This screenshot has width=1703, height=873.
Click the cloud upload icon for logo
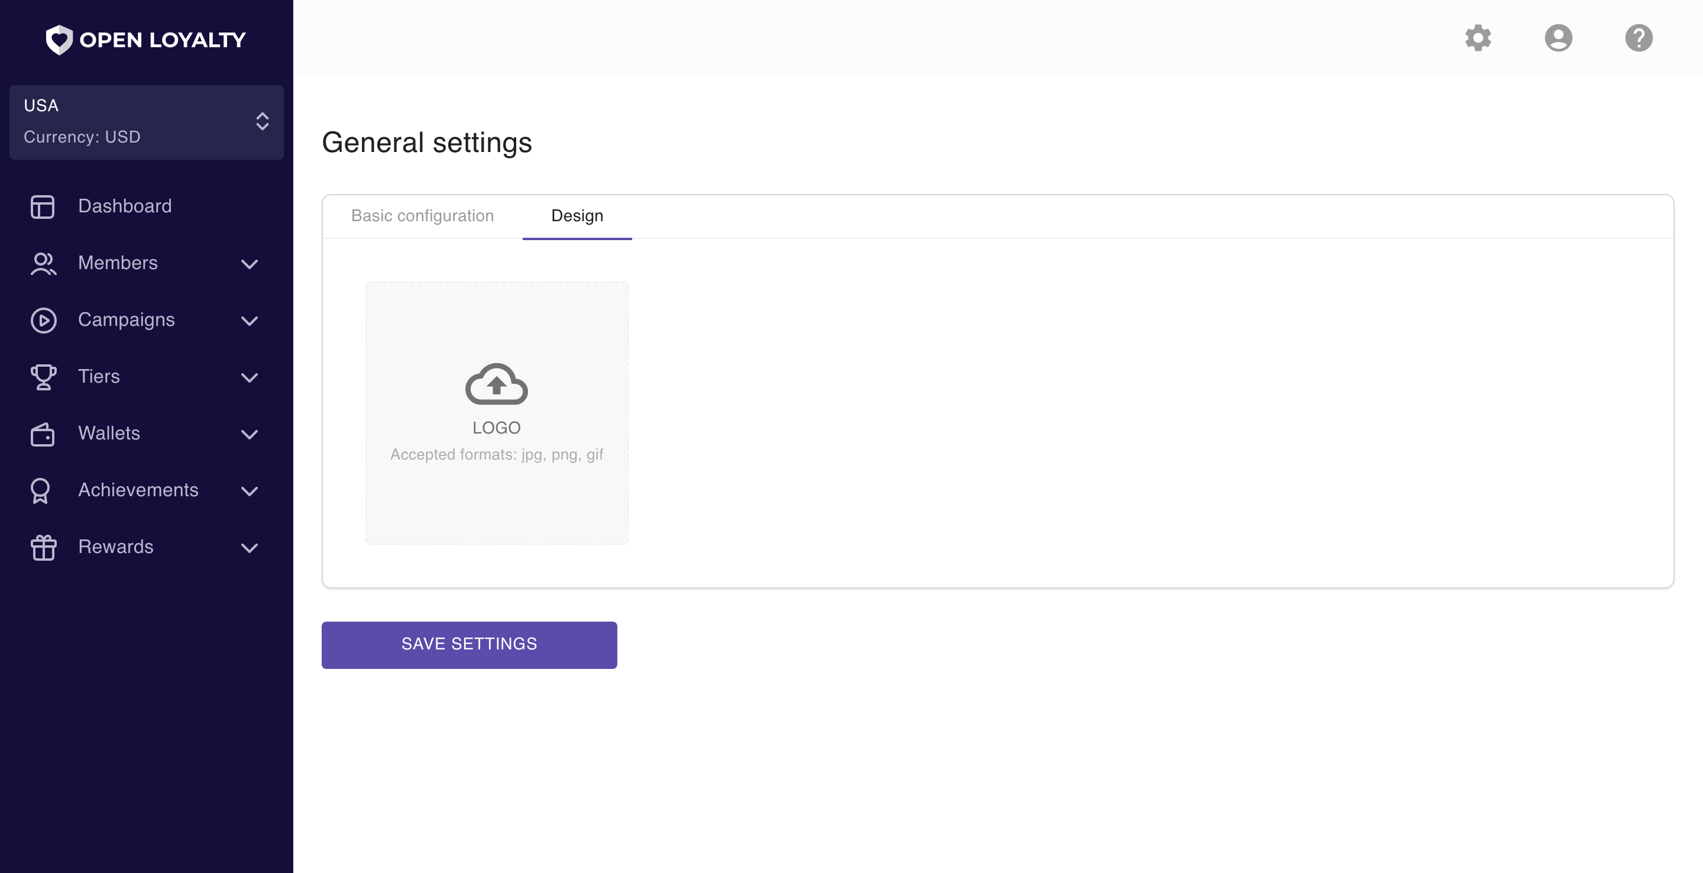click(x=497, y=384)
